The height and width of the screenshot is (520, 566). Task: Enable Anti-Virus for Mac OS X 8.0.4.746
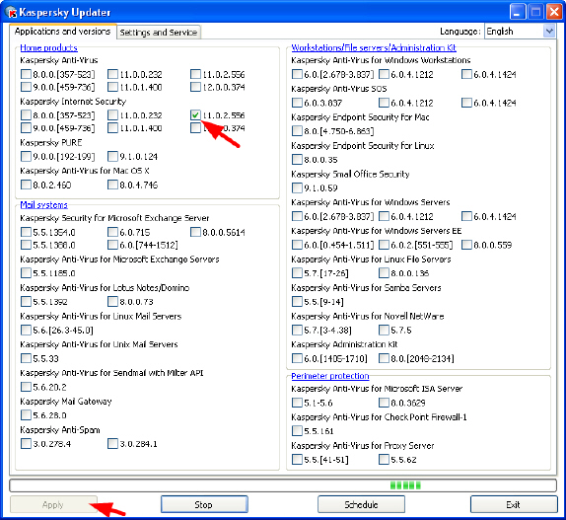112,185
